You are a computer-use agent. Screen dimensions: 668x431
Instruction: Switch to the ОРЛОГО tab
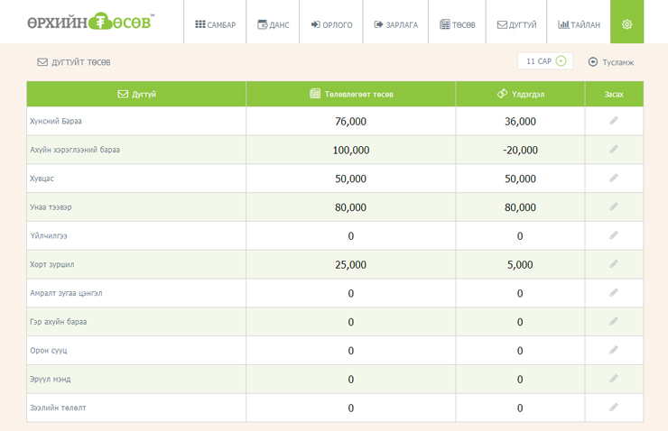coord(331,24)
